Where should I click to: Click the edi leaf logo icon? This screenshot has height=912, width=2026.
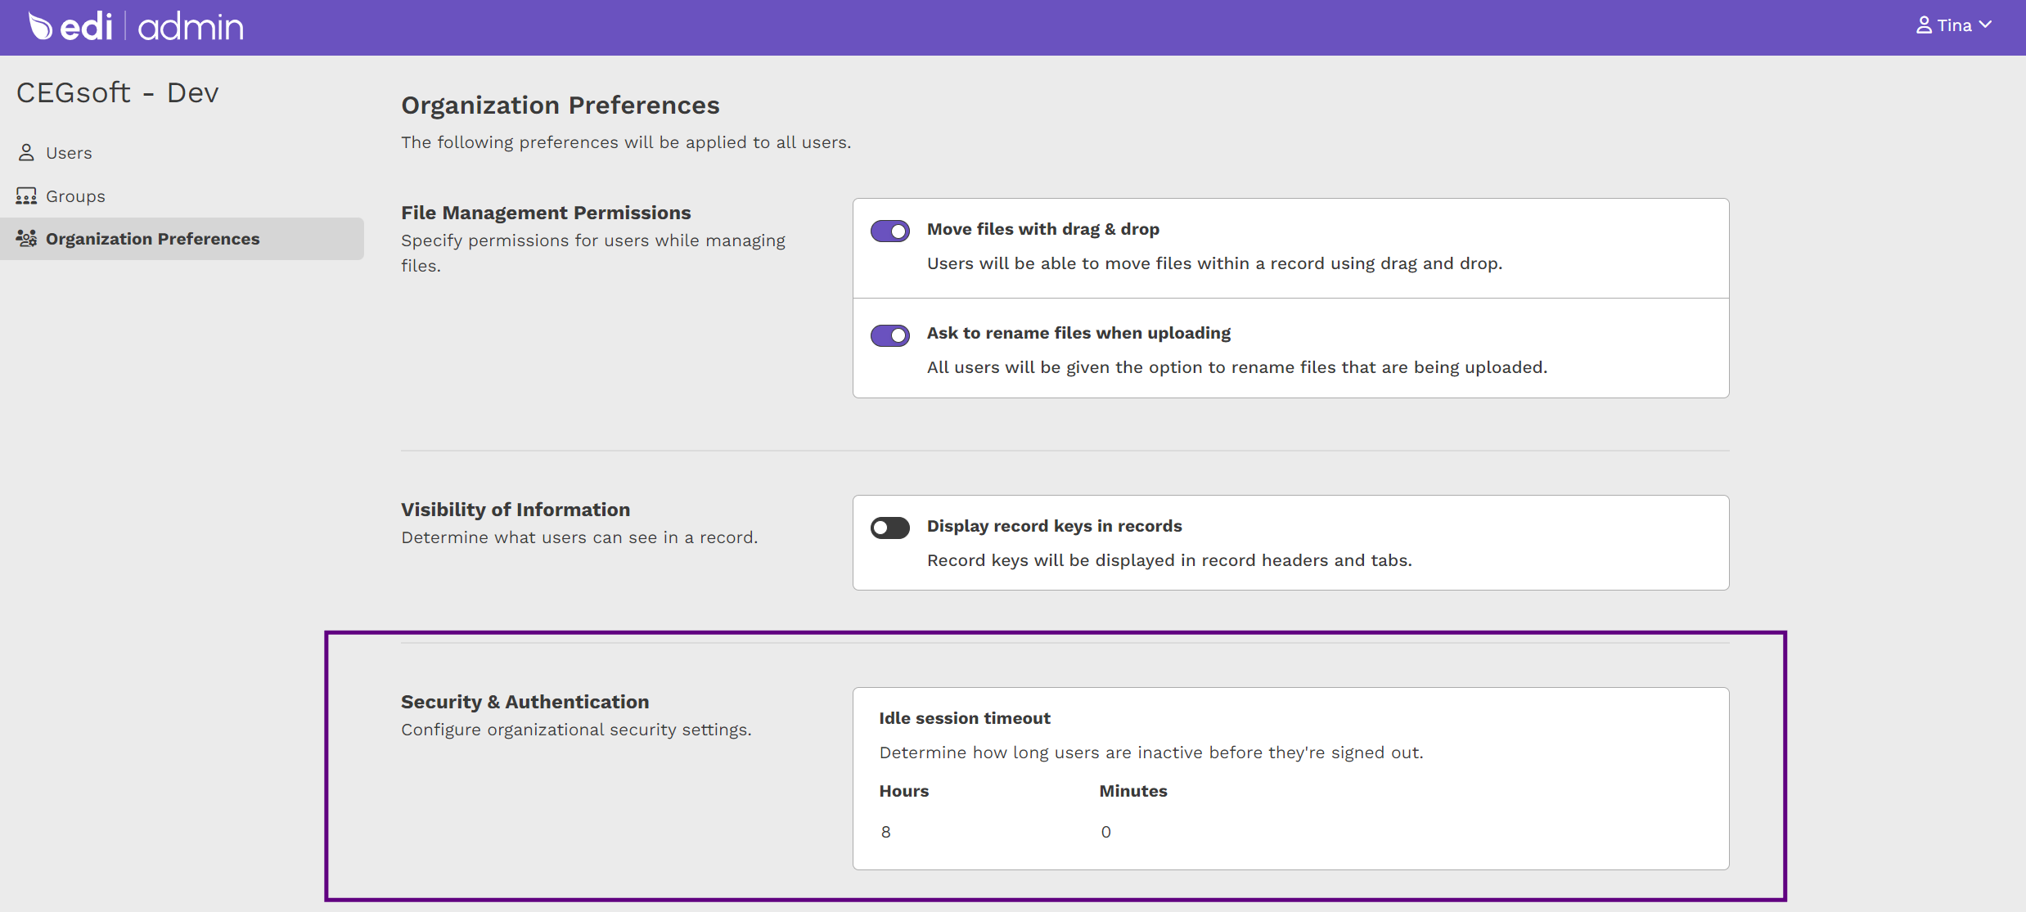(40, 26)
